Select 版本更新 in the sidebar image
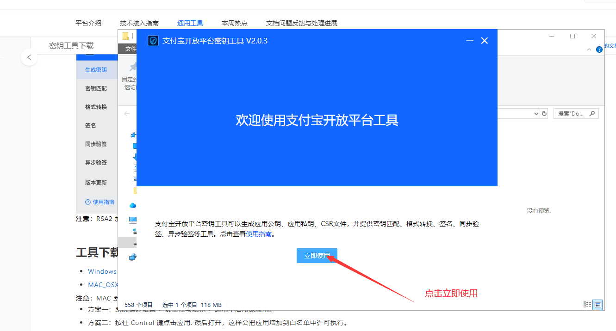Screen dimensions: 616x331 pos(96,183)
